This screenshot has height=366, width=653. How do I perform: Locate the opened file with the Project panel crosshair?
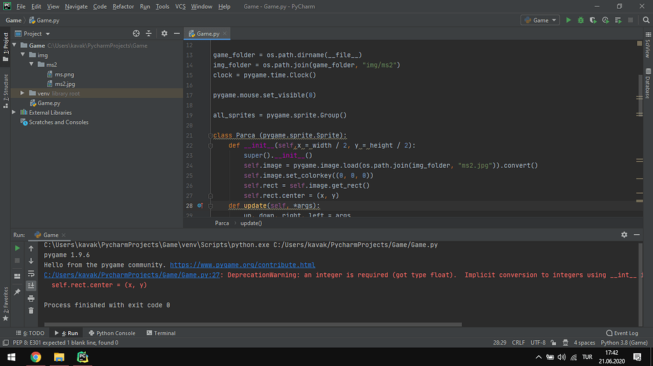(x=136, y=33)
